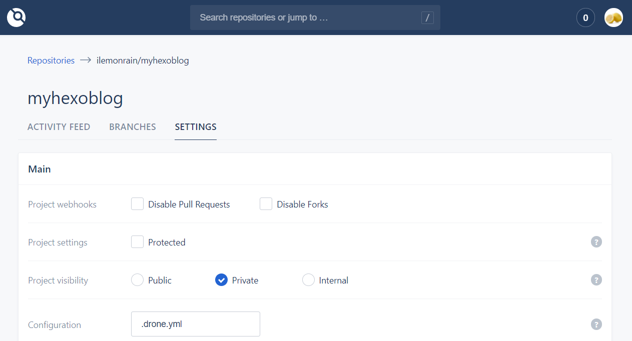This screenshot has height=341, width=632.
Task: Click the Drone logo in the header
Action: tap(16, 17)
